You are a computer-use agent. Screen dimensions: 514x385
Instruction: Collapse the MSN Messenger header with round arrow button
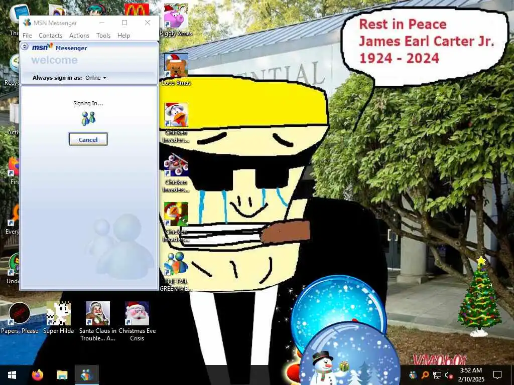pyautogui.click(x=24, y=47)
